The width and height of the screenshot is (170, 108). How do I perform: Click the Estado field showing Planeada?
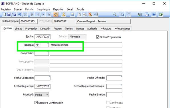coord(77,37)
